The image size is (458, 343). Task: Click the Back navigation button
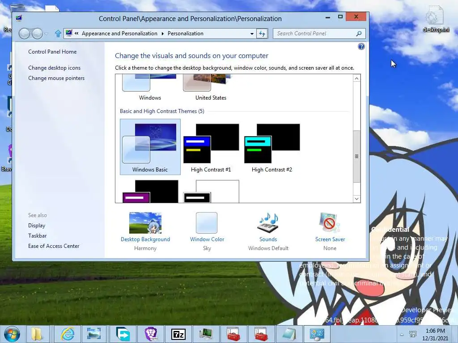coord(24,34)
